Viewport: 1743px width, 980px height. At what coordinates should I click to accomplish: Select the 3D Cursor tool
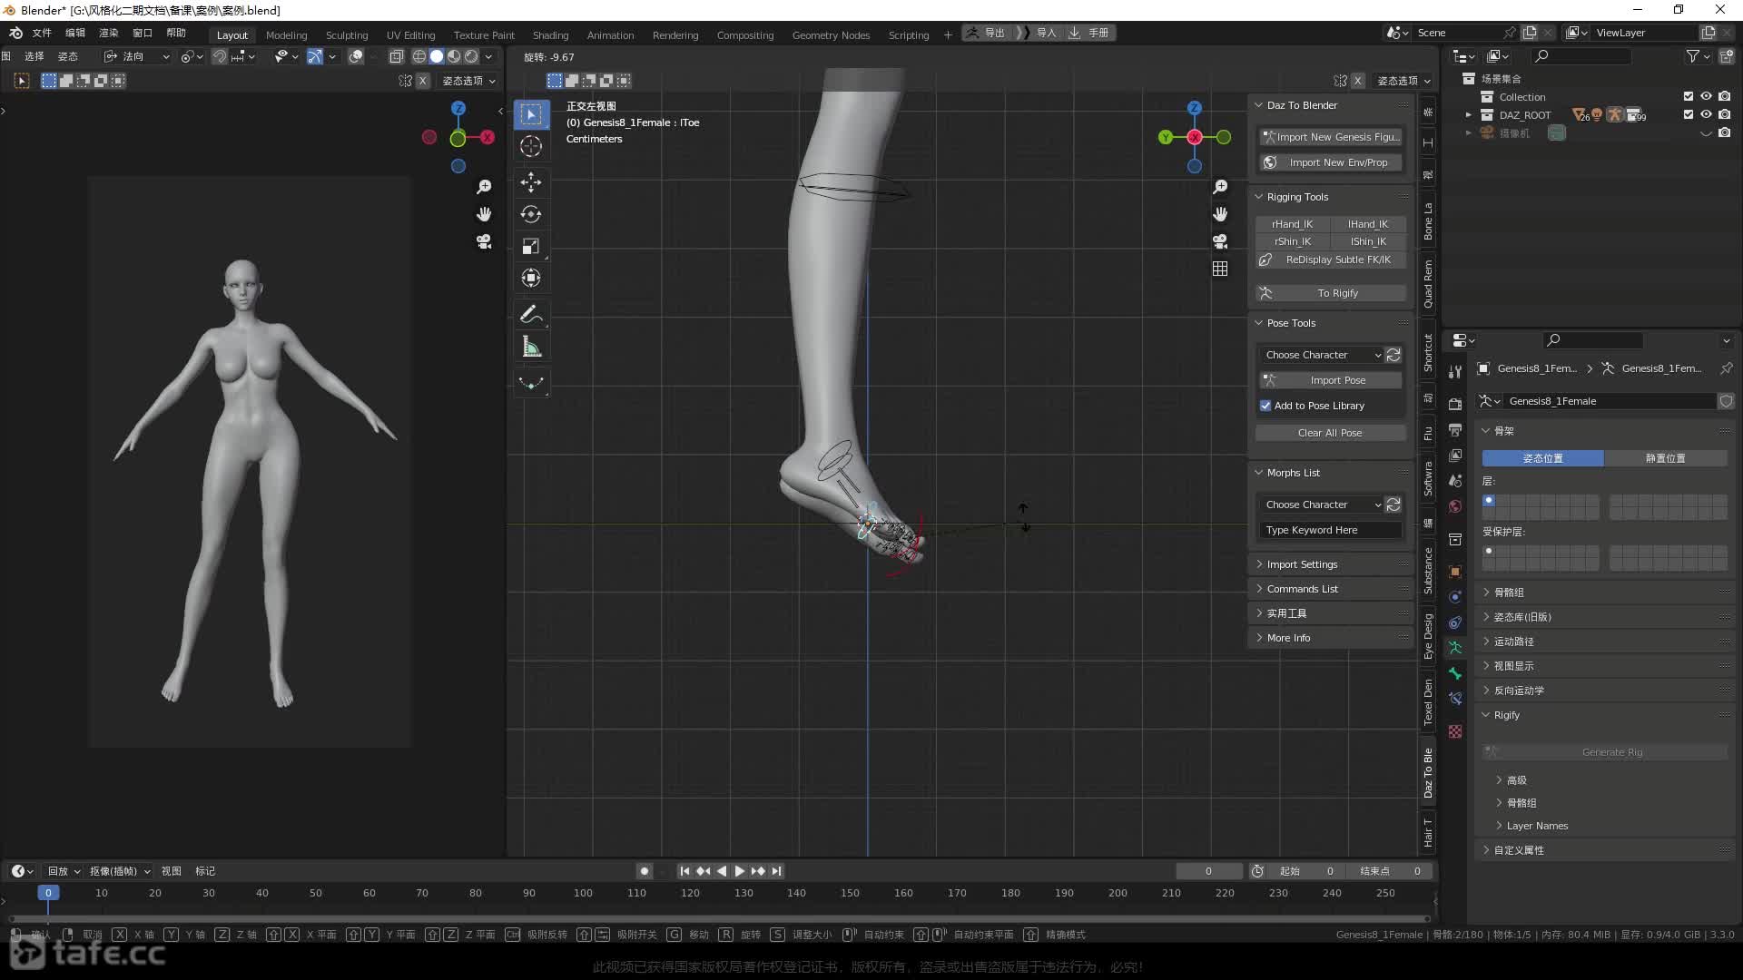pyautogui.click(x=531, y=146)
